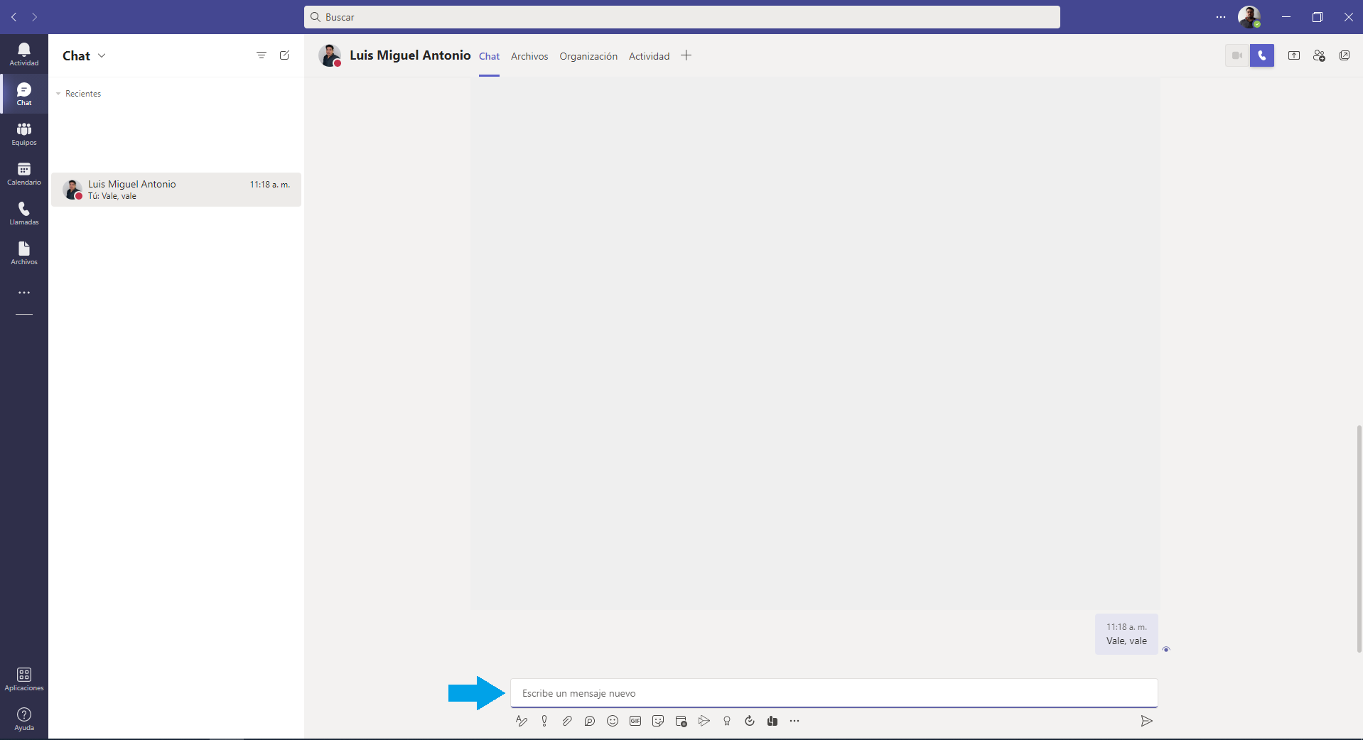
Task: Click the 'Vale, vale' message bubble
Action: pyautogui.click(x=1126, y=634)
